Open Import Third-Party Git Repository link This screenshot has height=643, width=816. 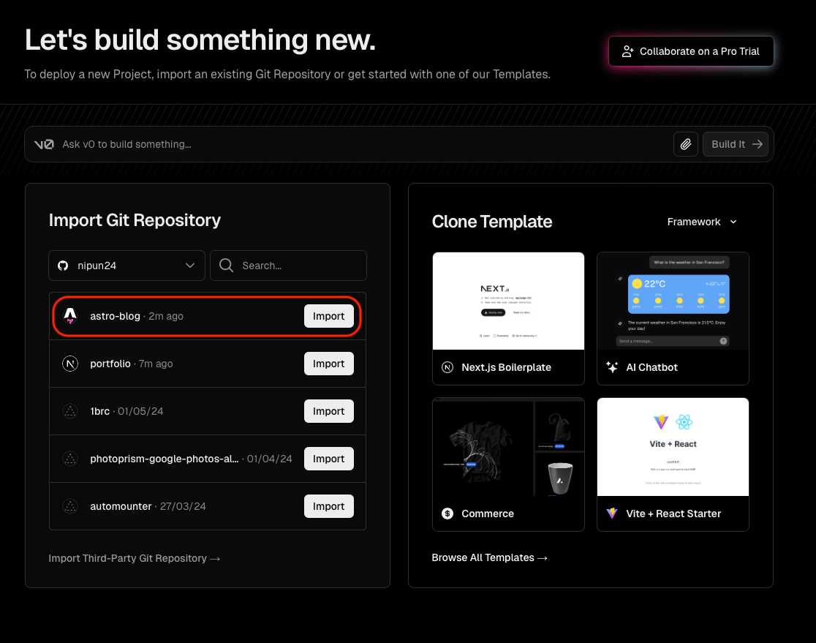135,558
